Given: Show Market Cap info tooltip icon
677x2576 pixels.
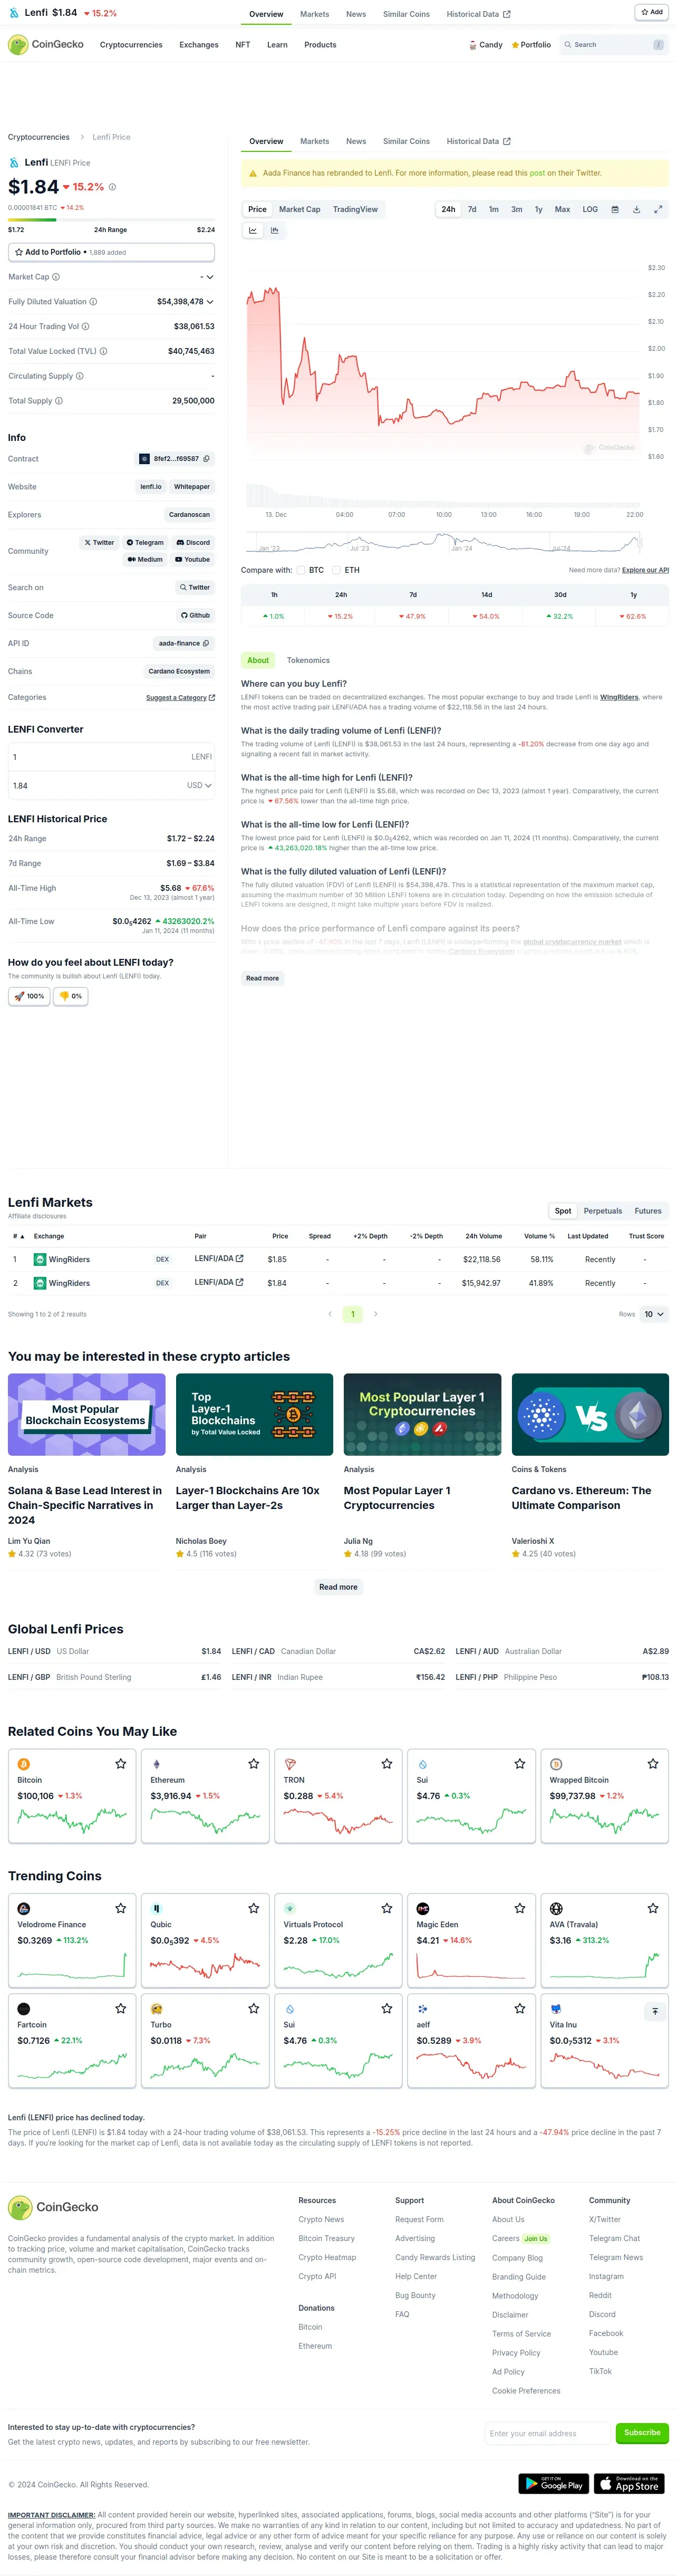Looking at the screenshot, I should point(55,277).
